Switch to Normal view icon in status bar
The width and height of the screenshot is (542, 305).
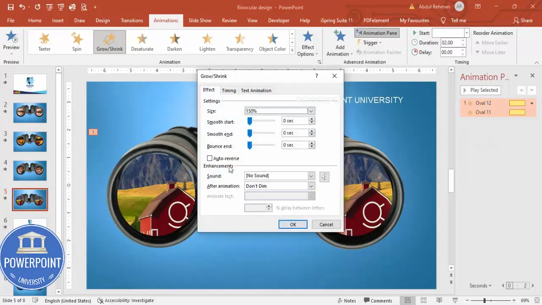[x=407, y=300]
